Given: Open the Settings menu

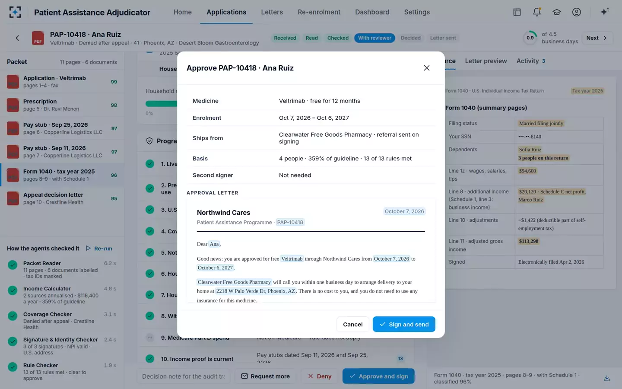Looking at the screenshot, I should click(417, 12).
